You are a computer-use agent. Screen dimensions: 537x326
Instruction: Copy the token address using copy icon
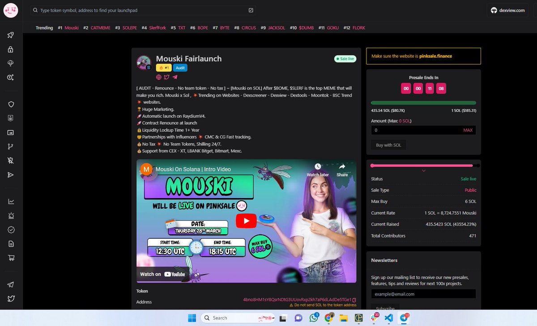354,299
